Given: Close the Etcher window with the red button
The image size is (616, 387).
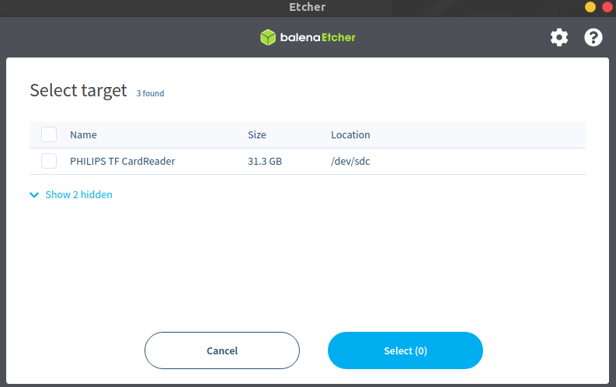Looking at the screenshot, I should click(607, 7).
